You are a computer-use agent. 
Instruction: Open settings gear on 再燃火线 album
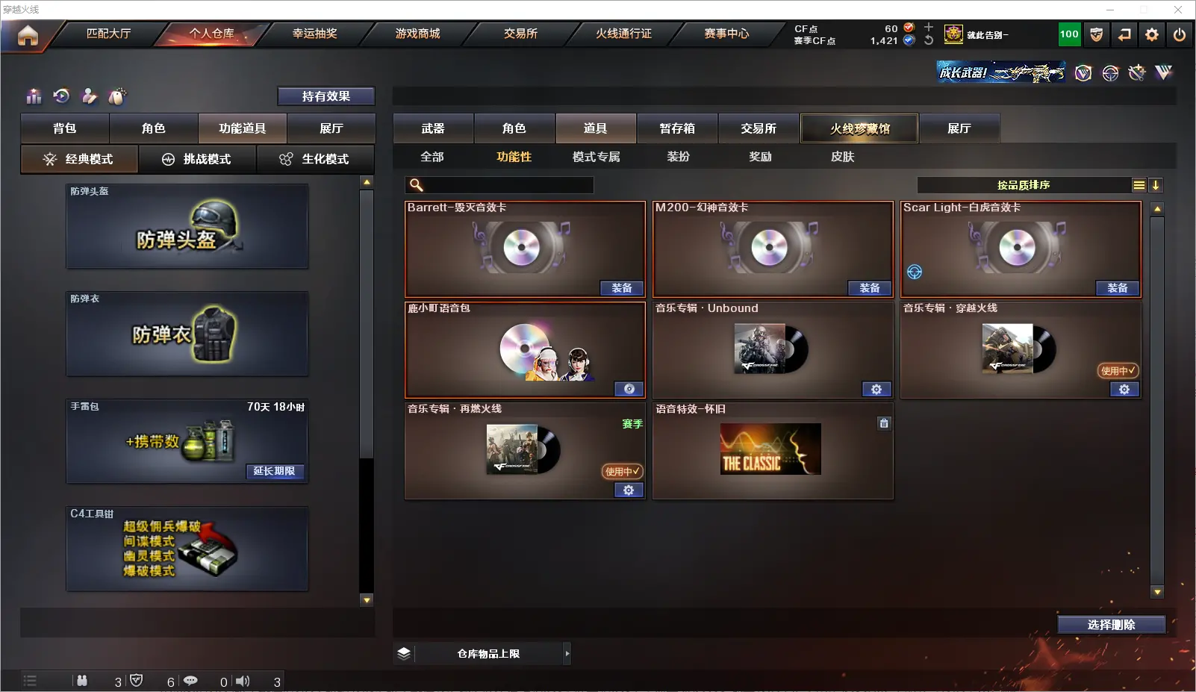click(629, 490)
